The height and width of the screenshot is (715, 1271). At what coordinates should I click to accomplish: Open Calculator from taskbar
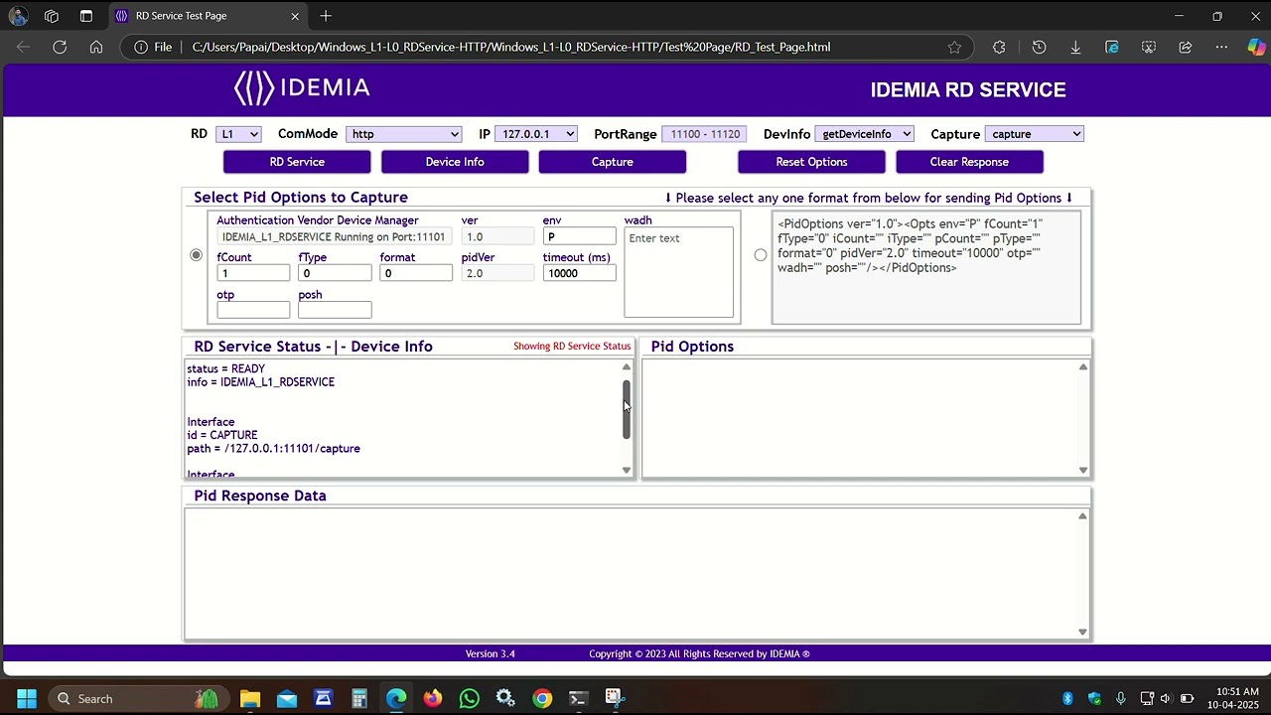[359, 698]
